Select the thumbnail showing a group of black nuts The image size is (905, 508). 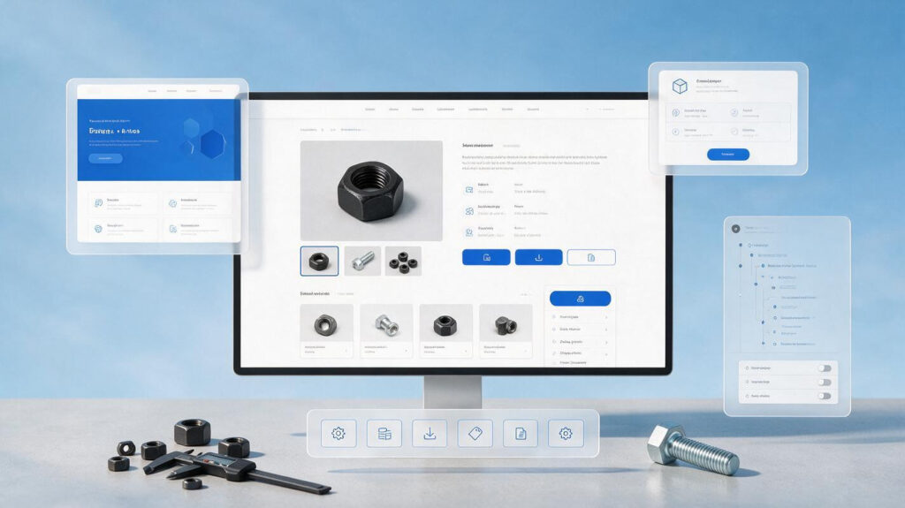[x=403, y=261]
